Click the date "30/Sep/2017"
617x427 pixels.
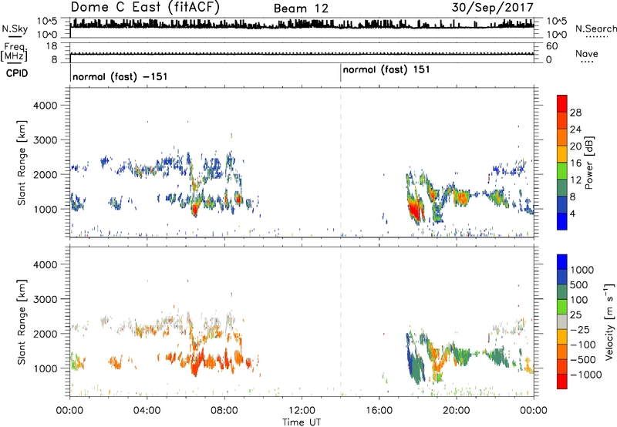coord(492,8)
